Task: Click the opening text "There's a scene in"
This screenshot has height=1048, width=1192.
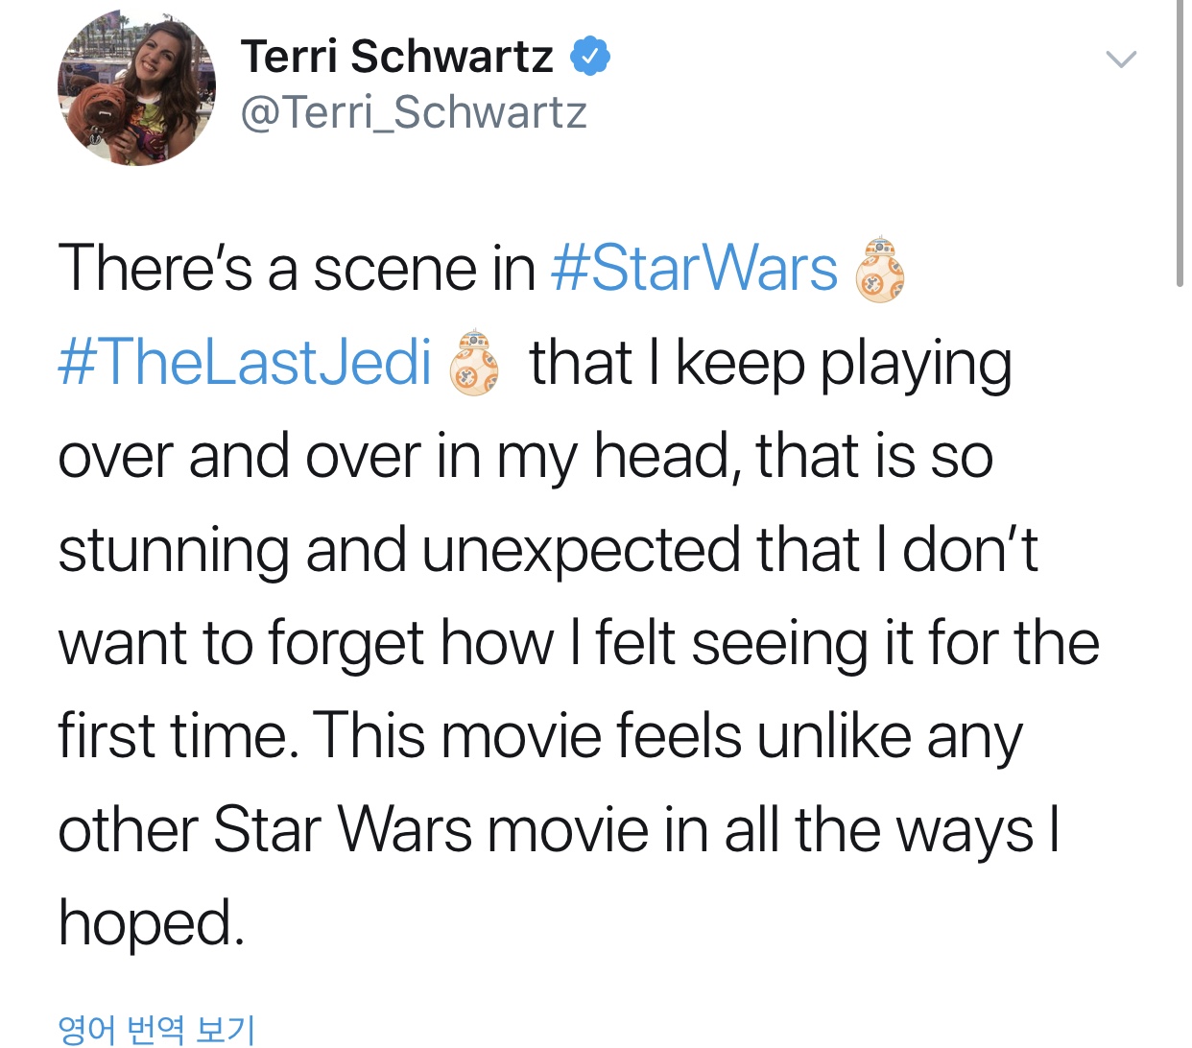Action: [297, 268]
